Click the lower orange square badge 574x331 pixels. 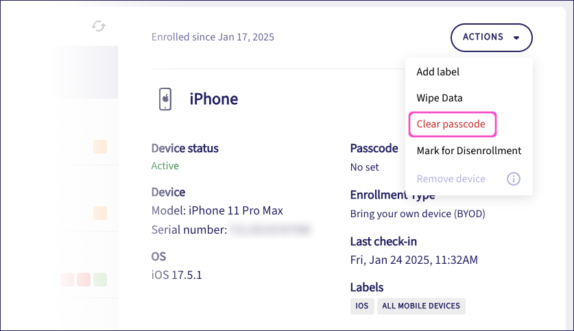click(100, 213)
